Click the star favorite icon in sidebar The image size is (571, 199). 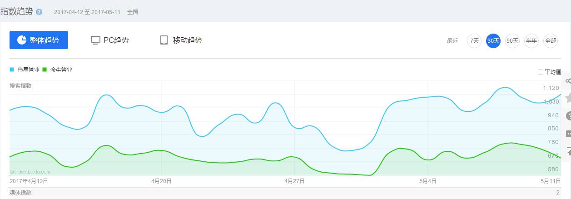point(568,98)
